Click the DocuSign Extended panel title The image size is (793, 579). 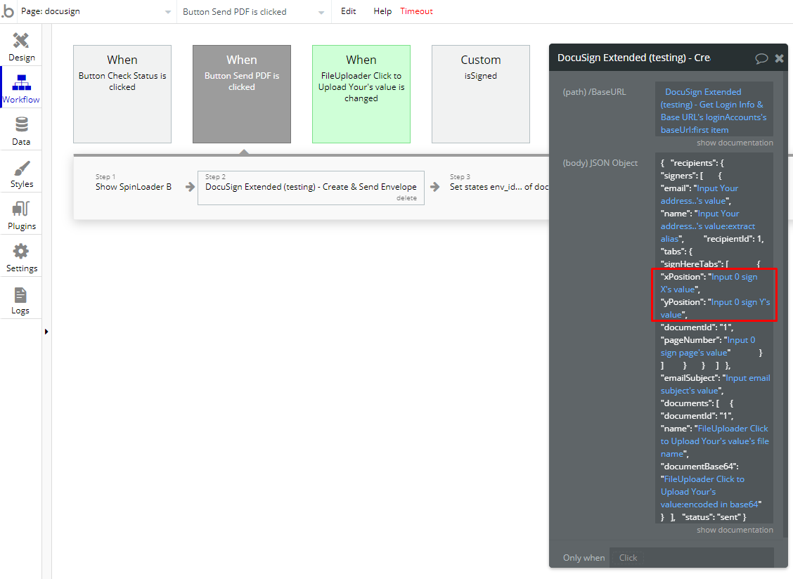pos(633,58)
